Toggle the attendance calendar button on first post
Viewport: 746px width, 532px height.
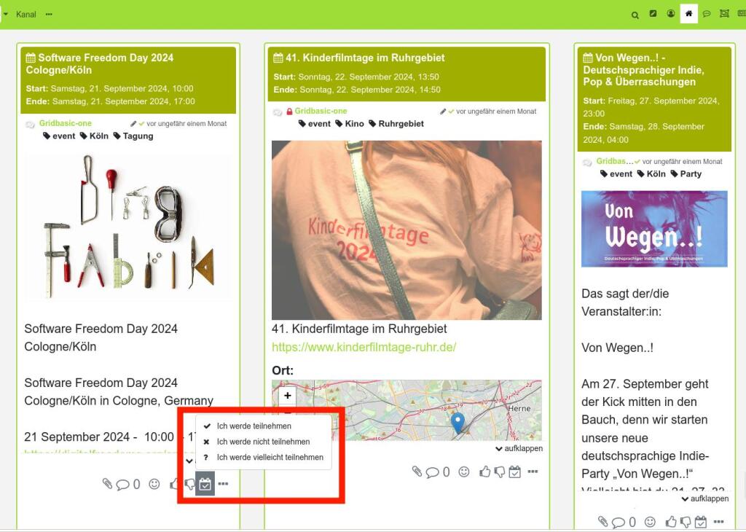205,484
